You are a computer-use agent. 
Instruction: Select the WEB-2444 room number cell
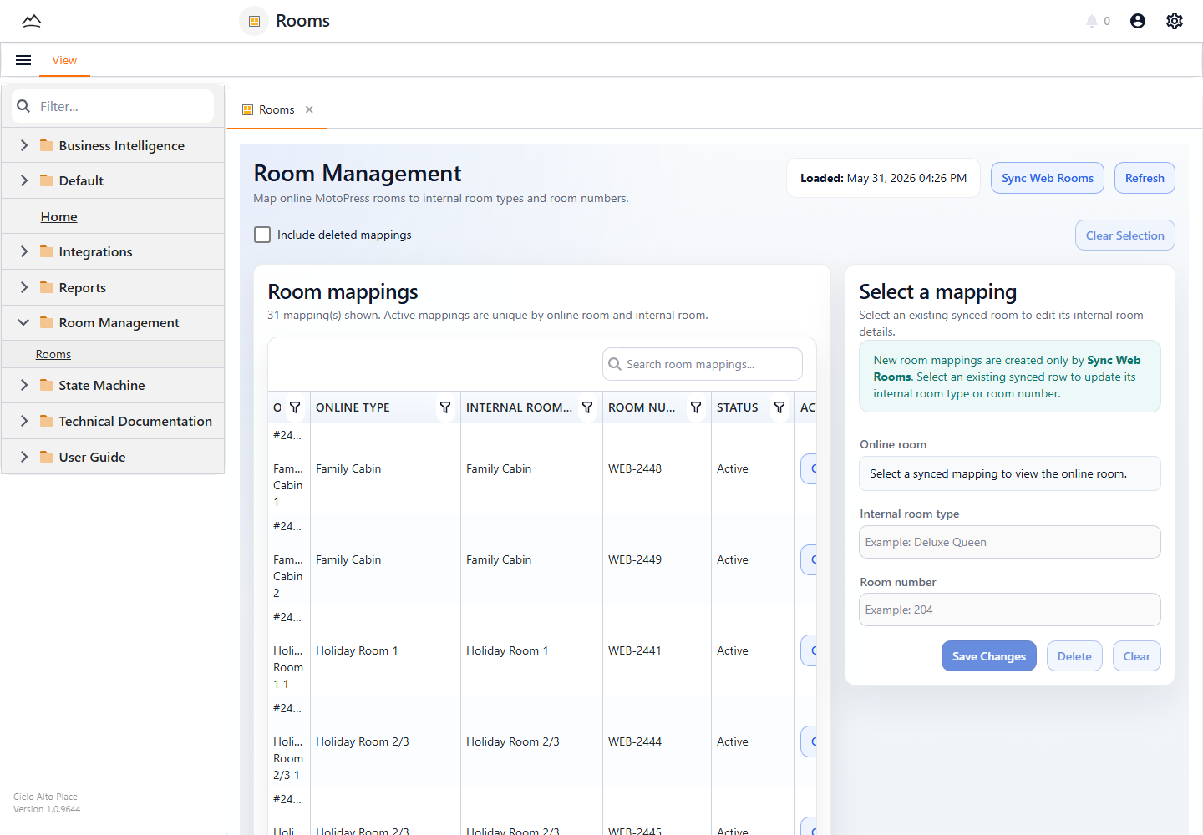657,741
